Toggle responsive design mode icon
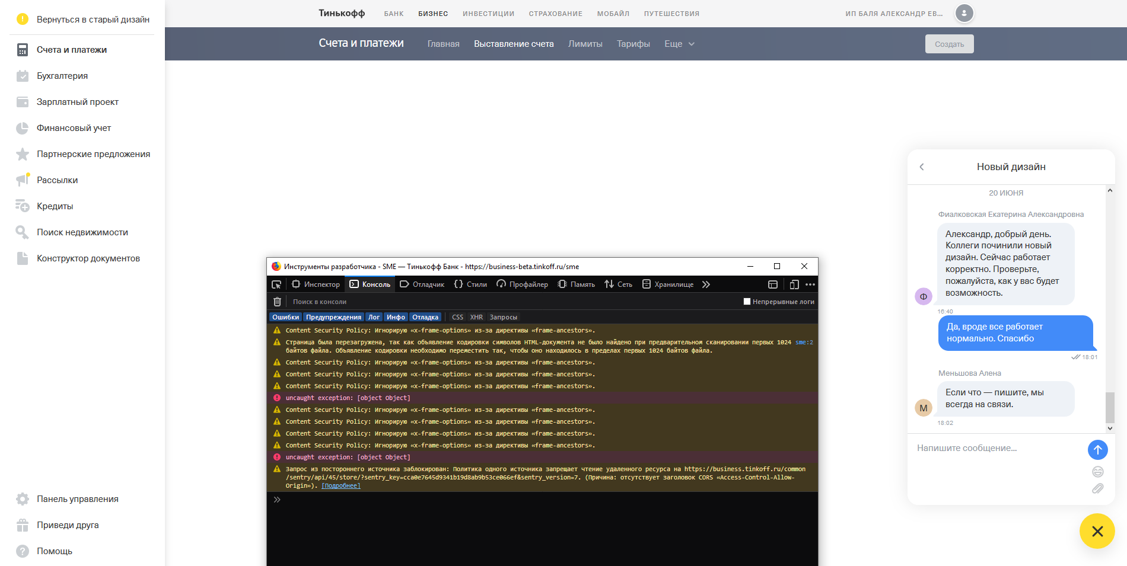Image resolution: width=1127 pixels, height=566 pixels. [794, 284]
